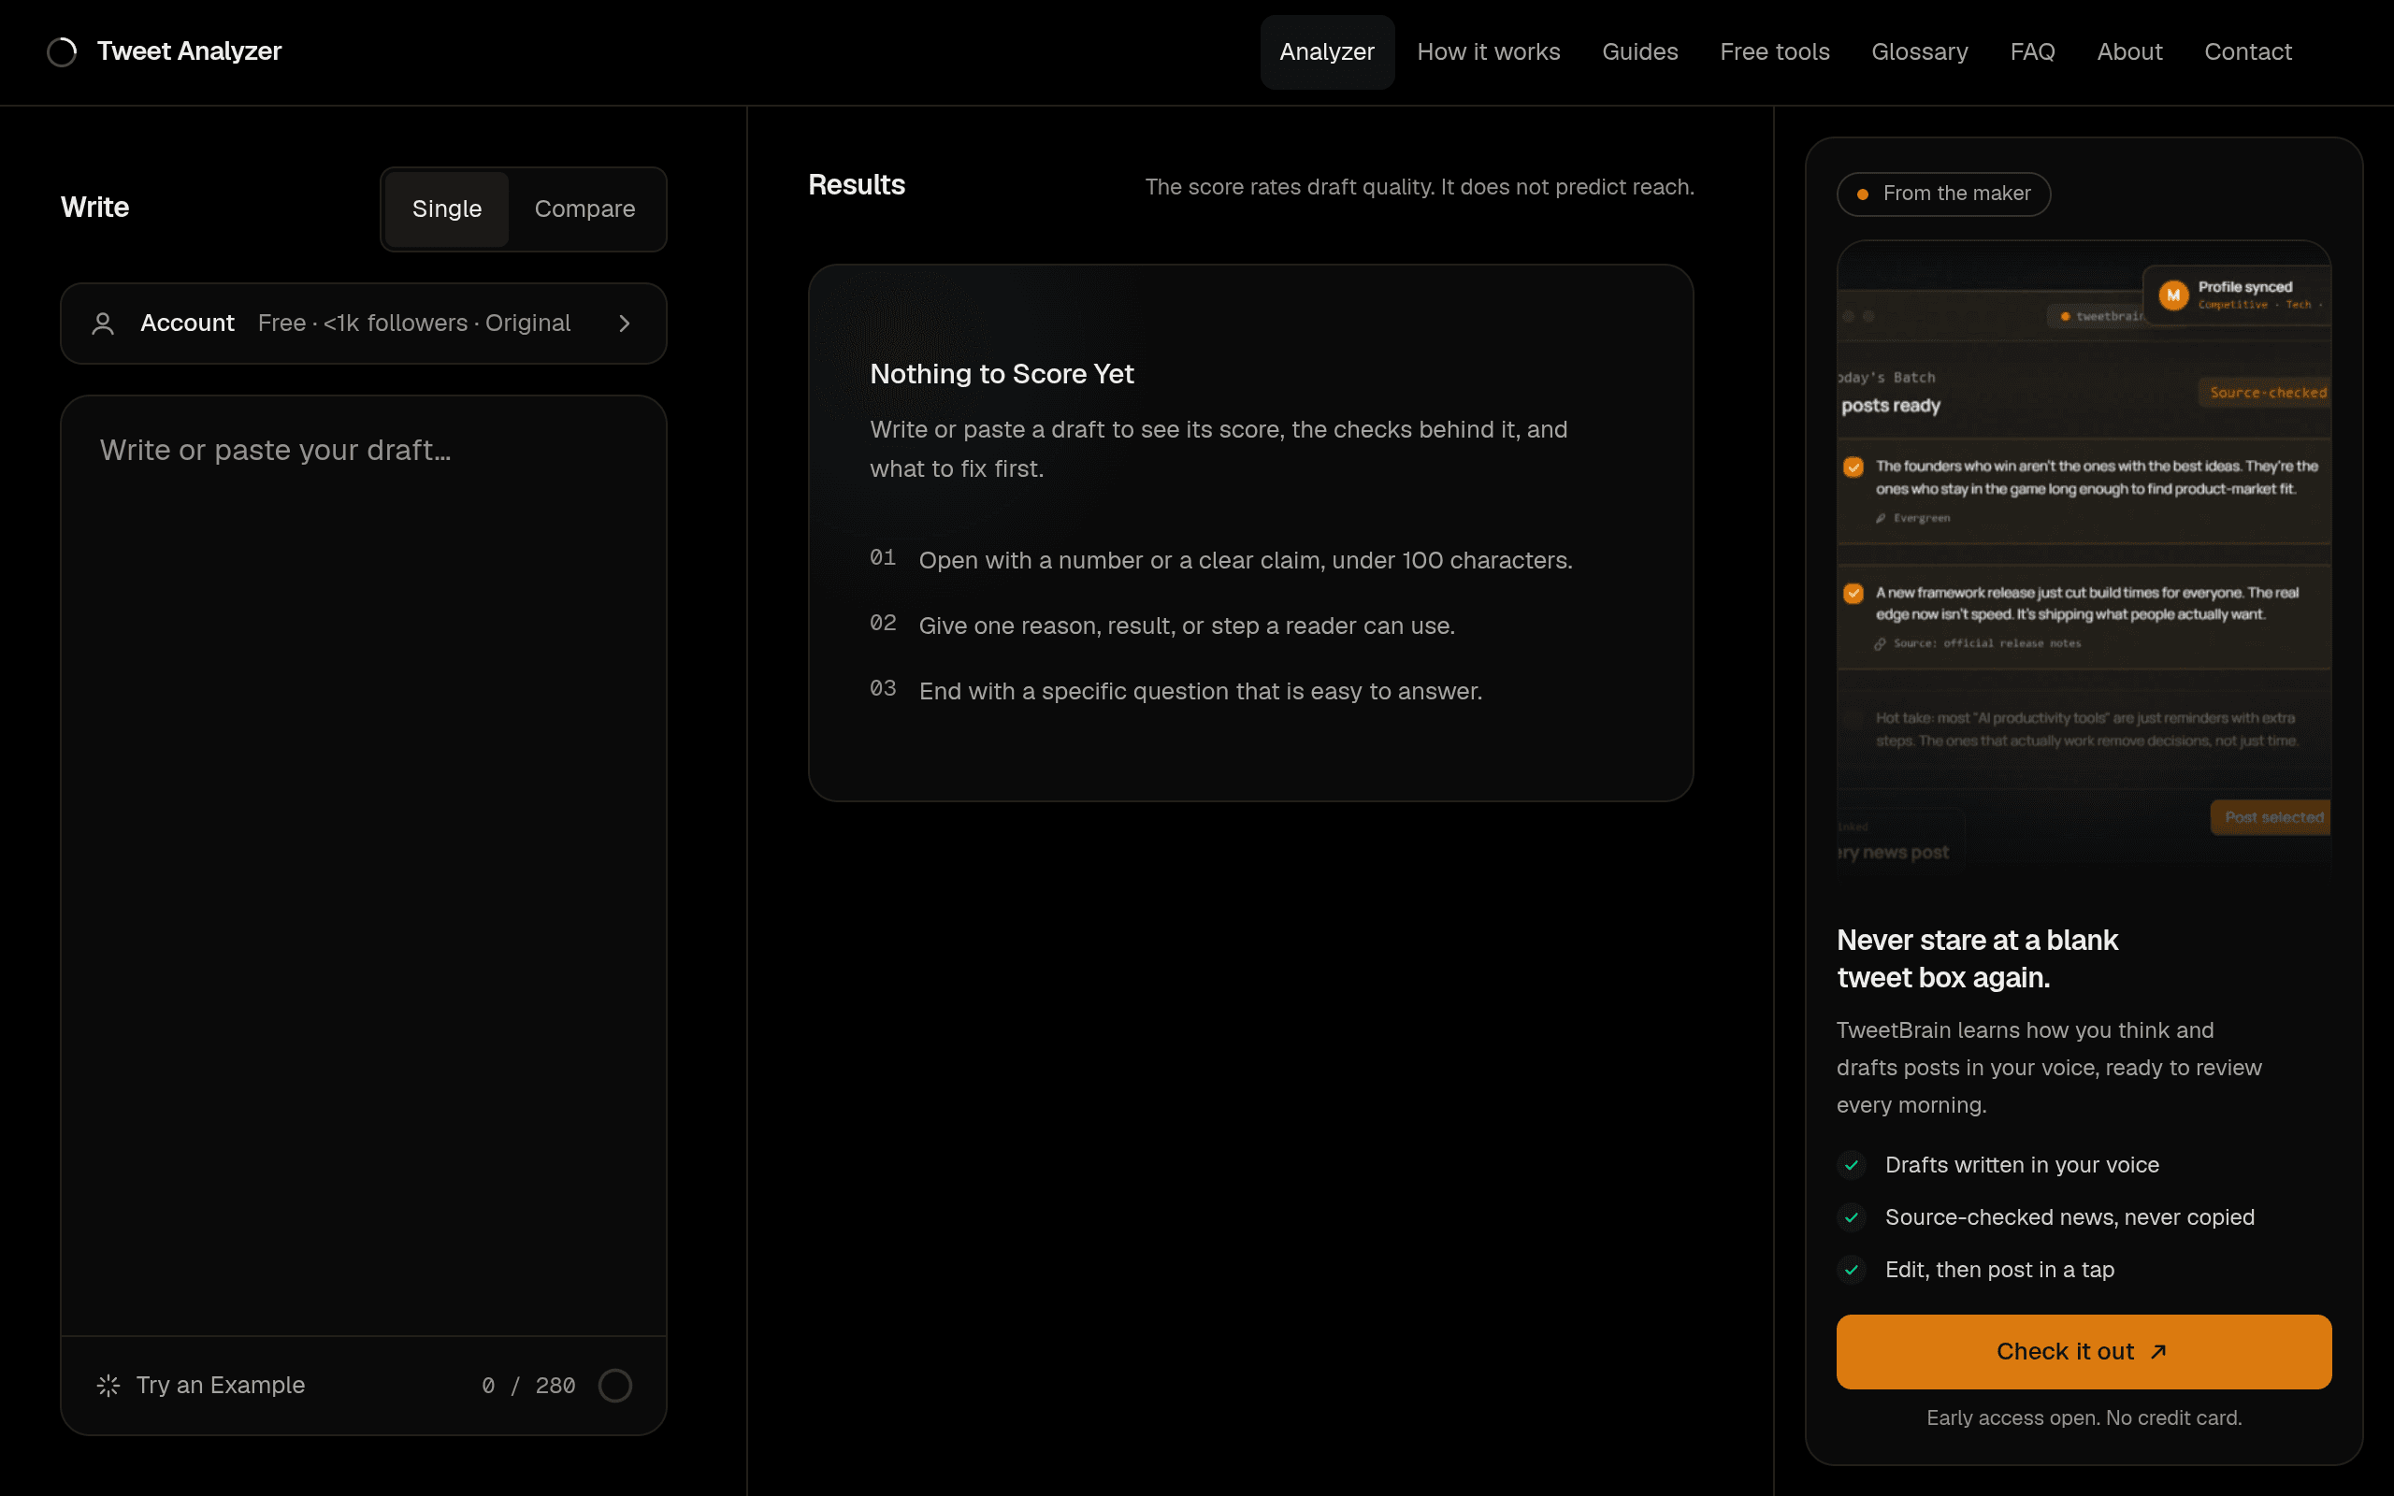Screen dimensions: 2394x1496
Task: Click the From the maker badge
Action: click(x=1943, y=194)
